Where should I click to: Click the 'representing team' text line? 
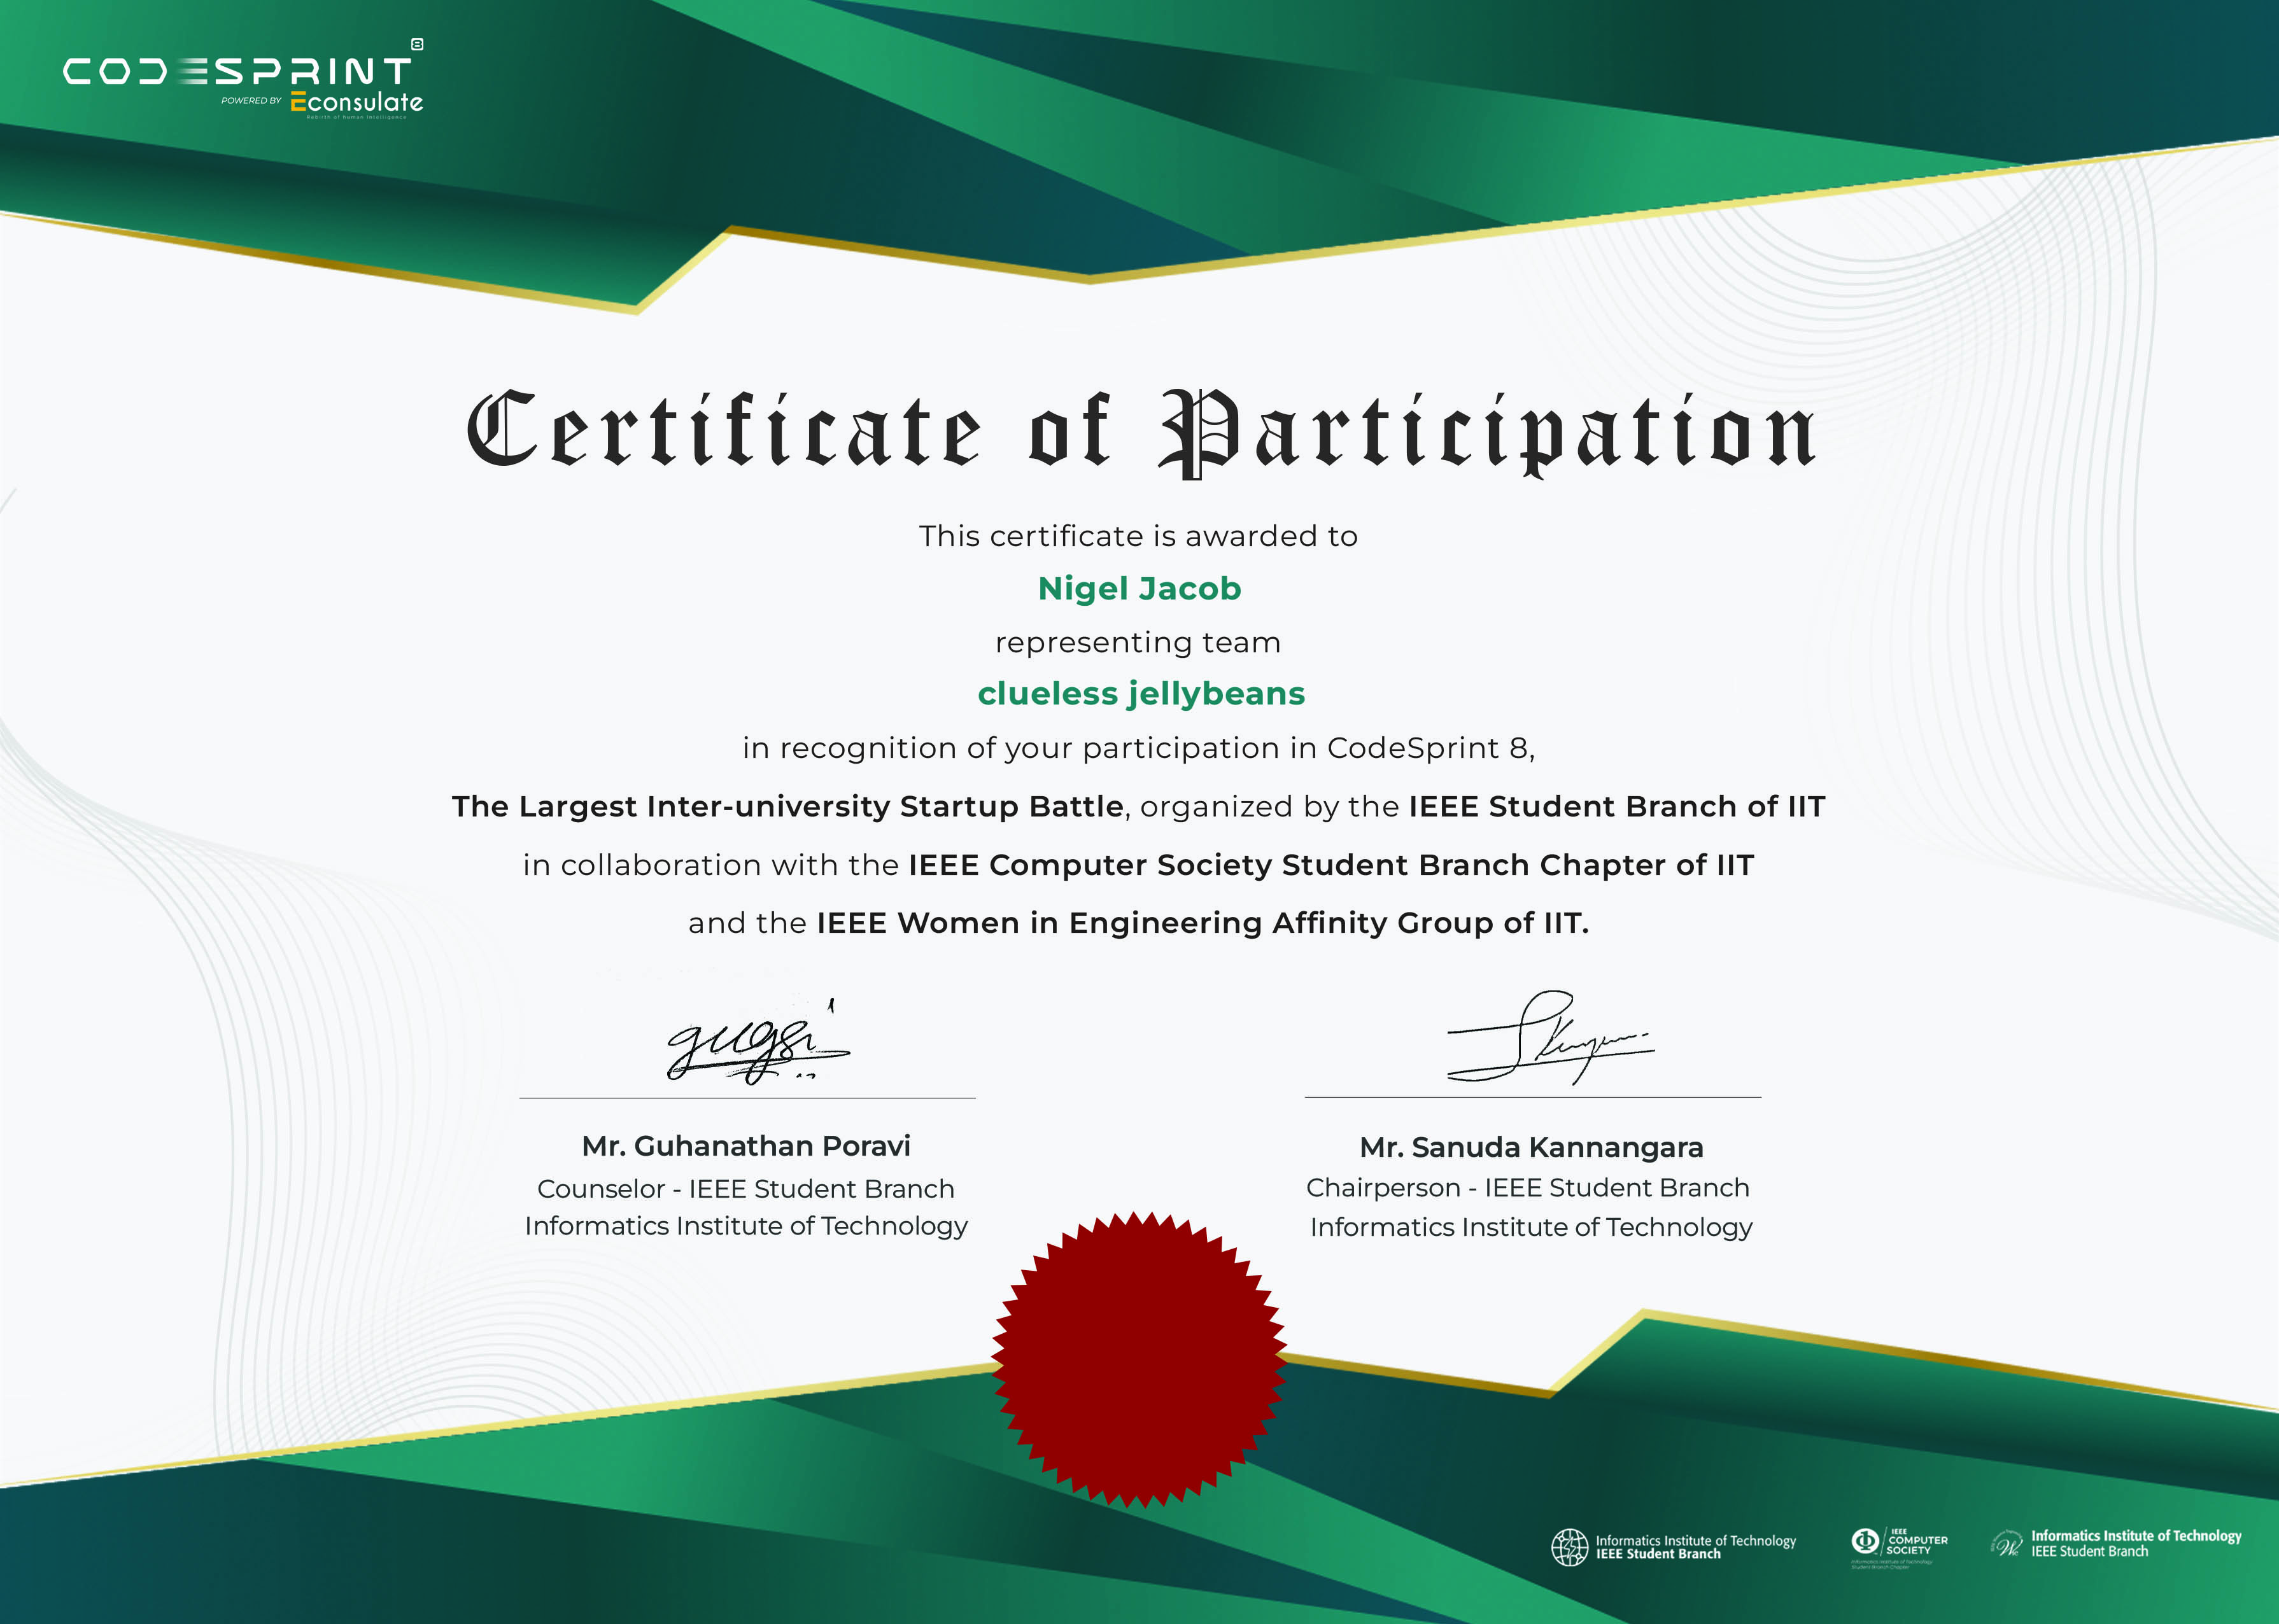click(x=1138, y=642)
